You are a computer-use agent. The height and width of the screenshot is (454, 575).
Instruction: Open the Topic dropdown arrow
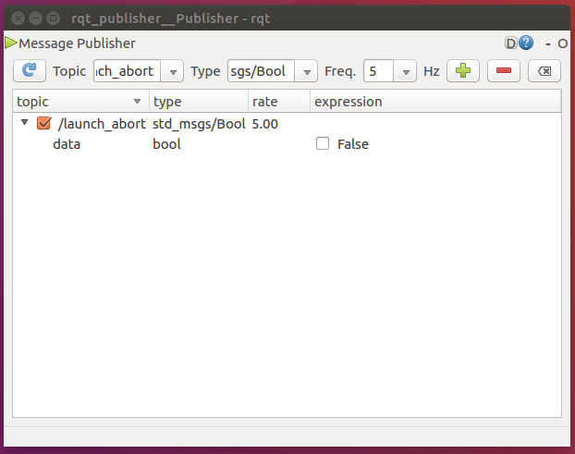[x=173, y=71]
